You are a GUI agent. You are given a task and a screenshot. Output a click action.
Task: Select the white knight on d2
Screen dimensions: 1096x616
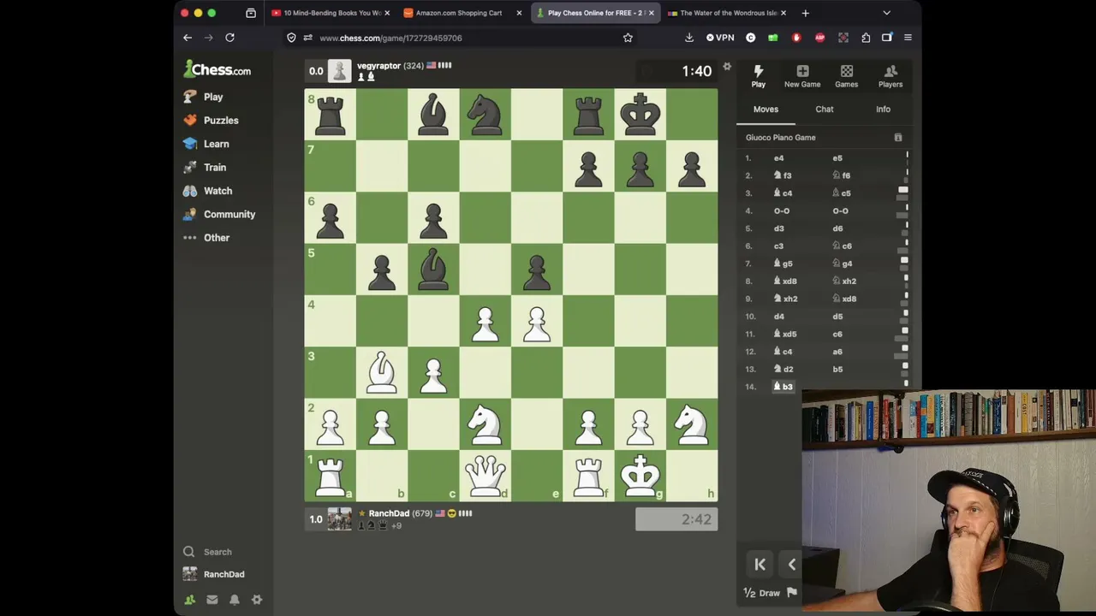485,423
